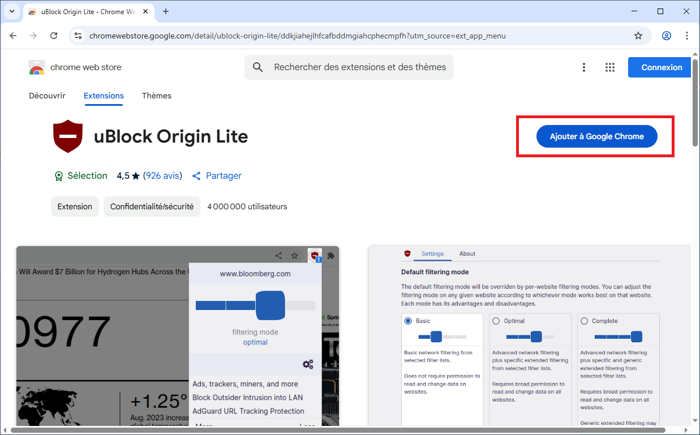View site information in the address bar
The width and height of the screenshot is (700, 435).
tap(79, 36)
